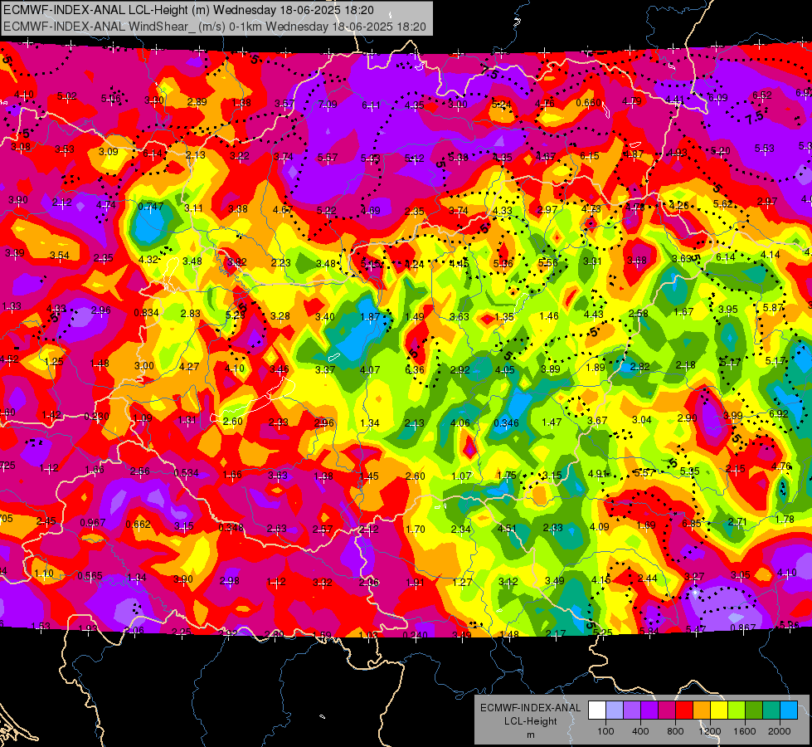
Task: Click the 4.06 wind shear value
Action: 459,423
